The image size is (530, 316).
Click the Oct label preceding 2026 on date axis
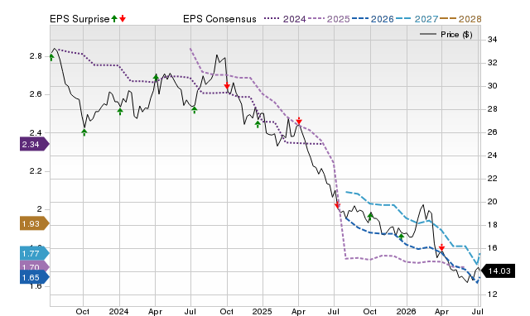370,311
